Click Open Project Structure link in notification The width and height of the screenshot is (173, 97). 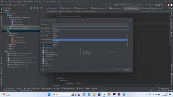(x=149, y=11)
